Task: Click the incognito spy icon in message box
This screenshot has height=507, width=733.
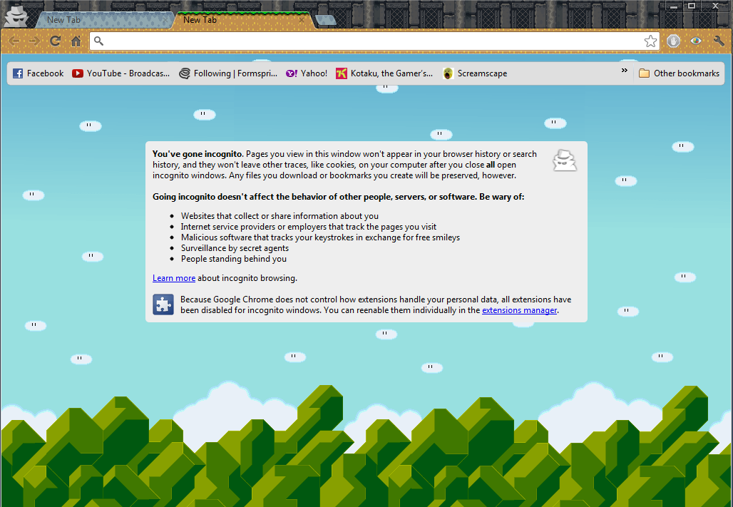Action: 565,160
